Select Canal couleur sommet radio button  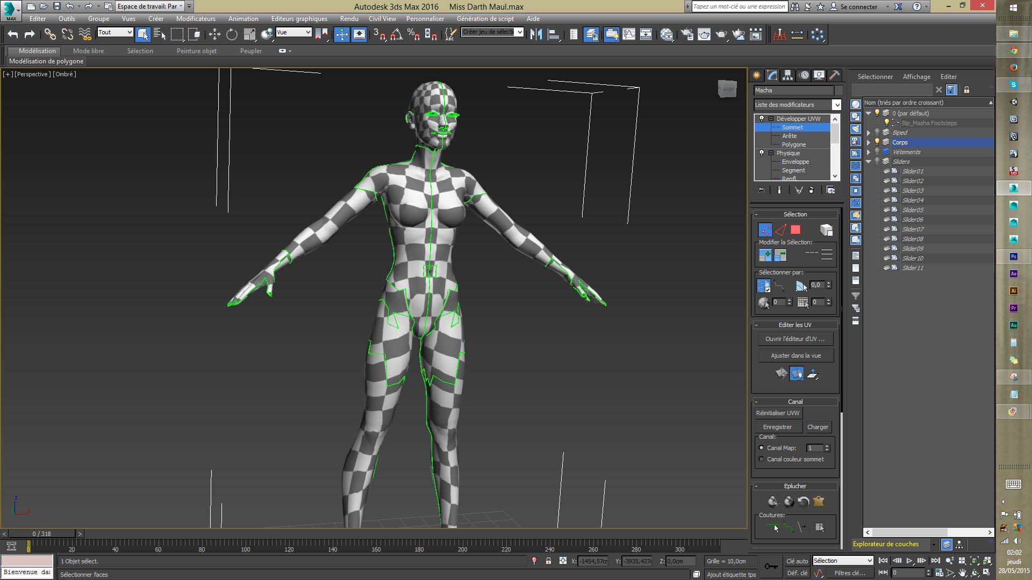point(761,459)
